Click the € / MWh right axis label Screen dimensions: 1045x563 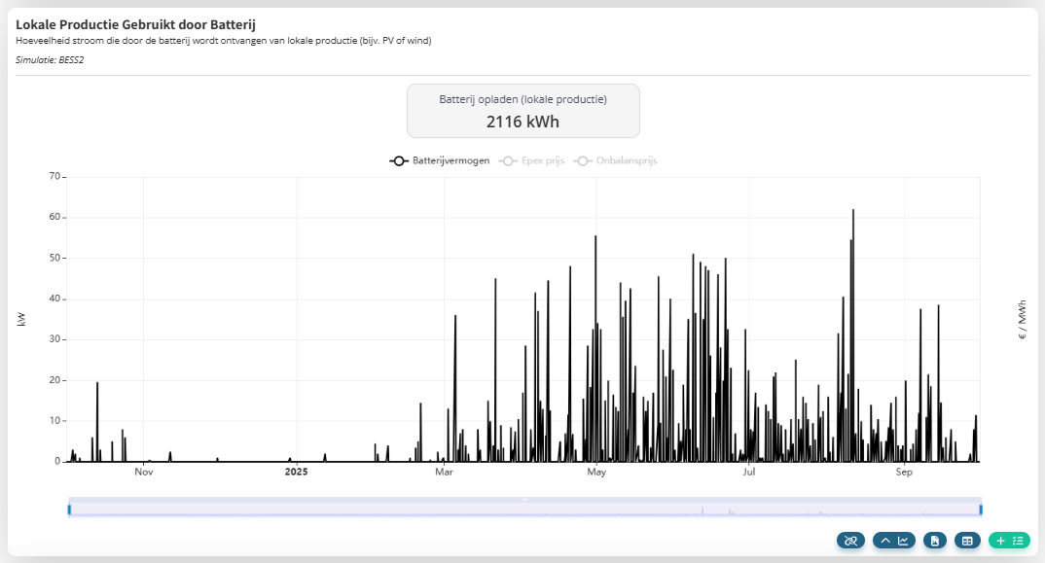(x=1023, y=319)
